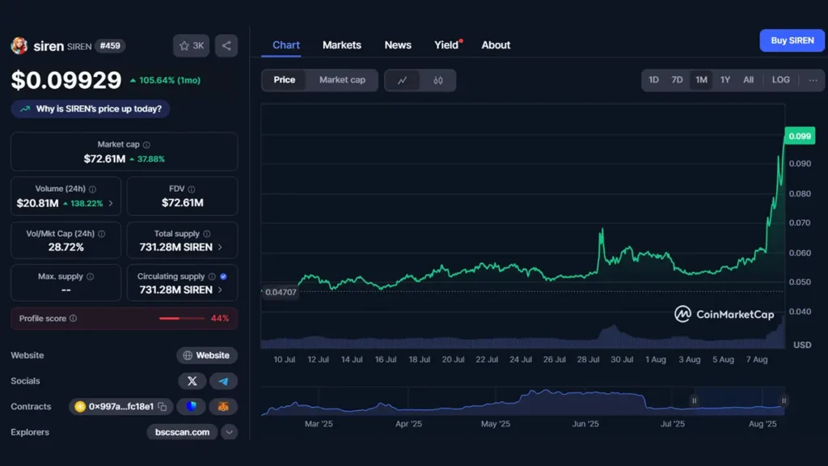Open Volume (24h) info icon
This screenshot has height=466, width=828.
click(92, 189)
